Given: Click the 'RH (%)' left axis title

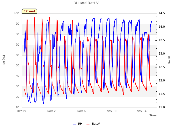Looking at the screenshot, I should coord(4,60).
